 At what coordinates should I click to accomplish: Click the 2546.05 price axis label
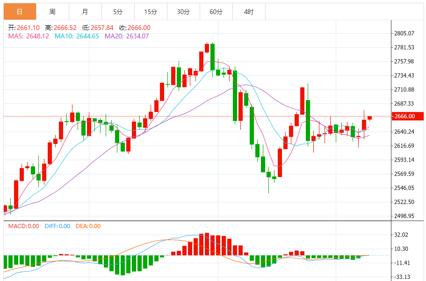(404, 188)
